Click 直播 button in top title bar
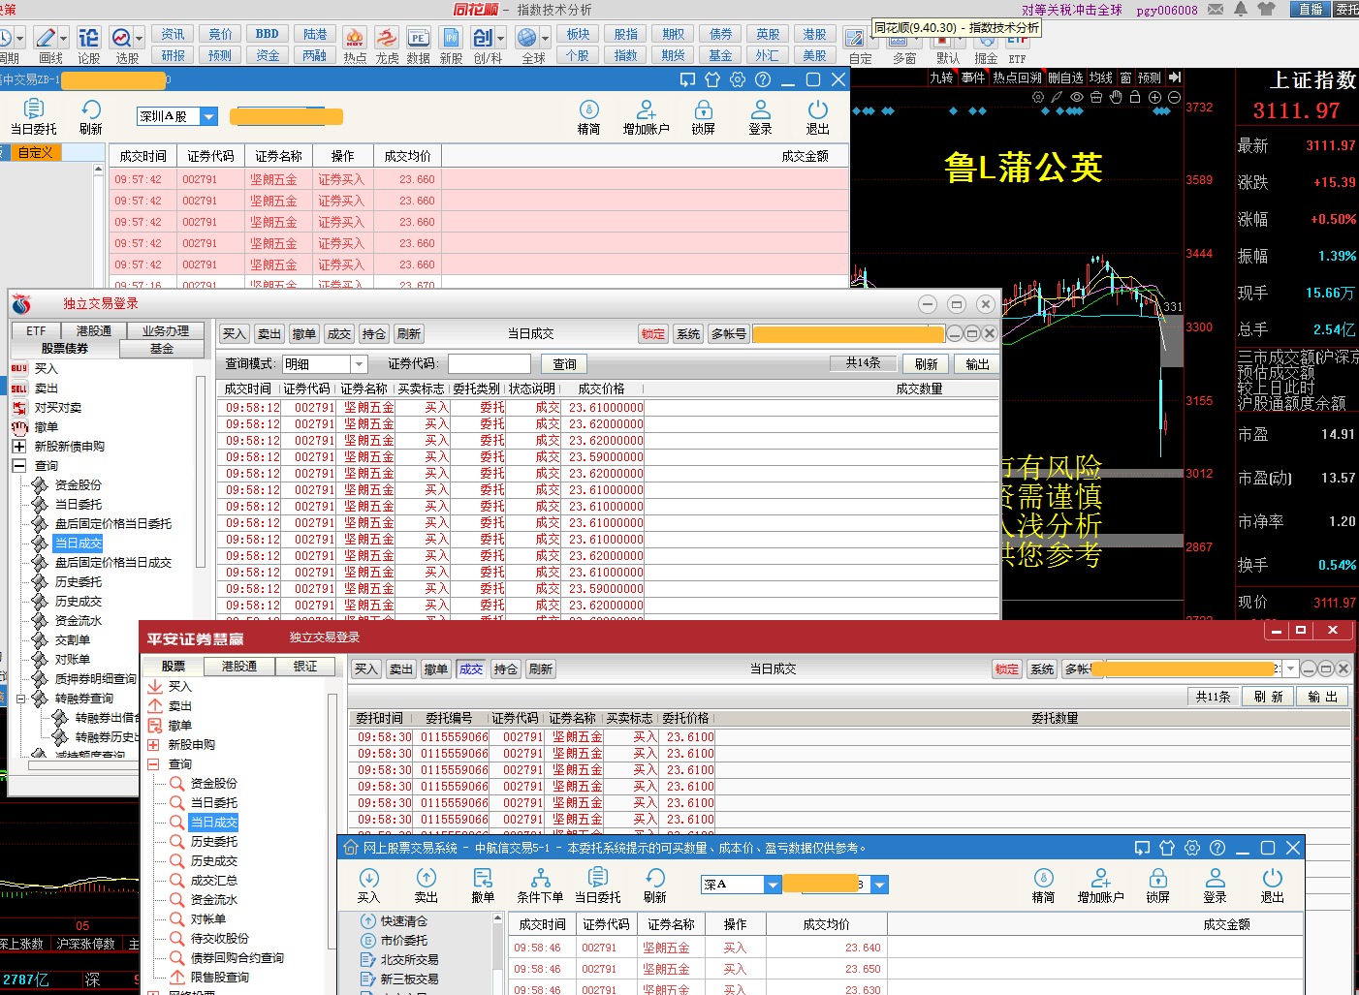Screen dimensions: 1359x995 pos(1311,10)
